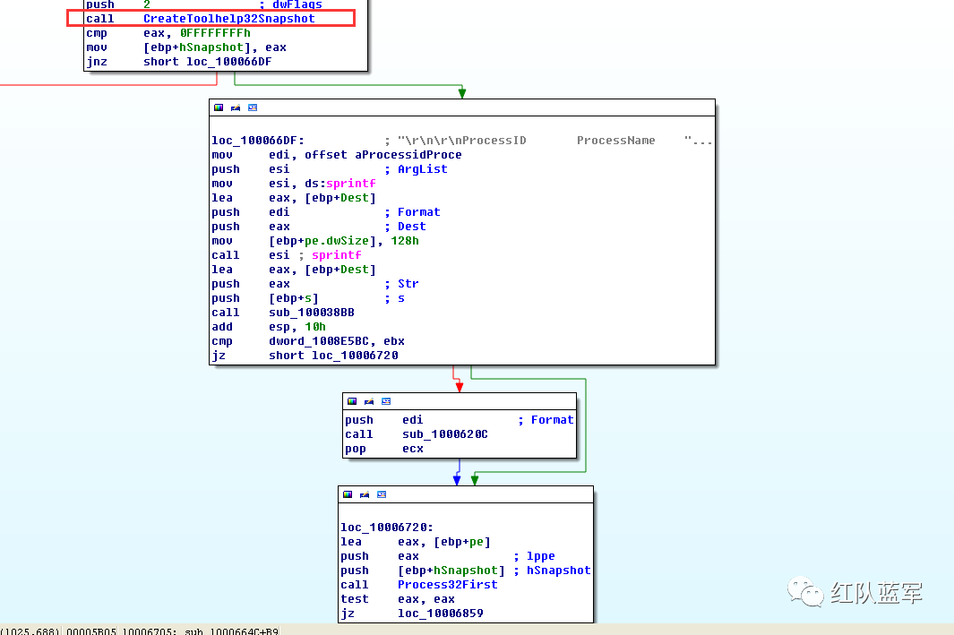Click pink sprintf in mov esi instruction
This screenshot has height=635, width=954.
point(351,184)
